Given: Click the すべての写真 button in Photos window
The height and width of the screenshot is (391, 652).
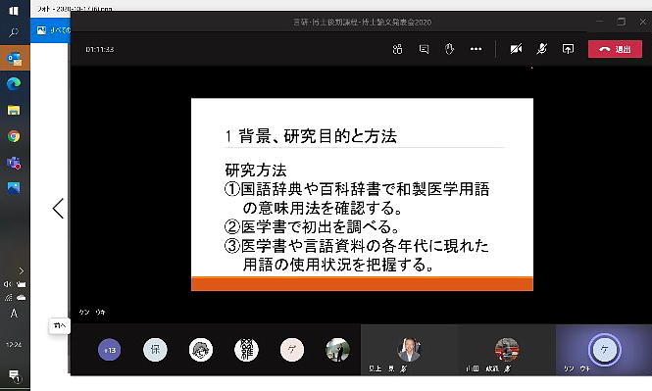Looking at the screenshot, I should pos(53,30).
